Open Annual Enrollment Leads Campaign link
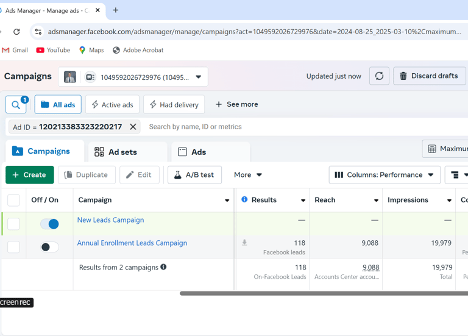Image resolution: width=468 pixels, height=336 pixels. pos(132,243)
